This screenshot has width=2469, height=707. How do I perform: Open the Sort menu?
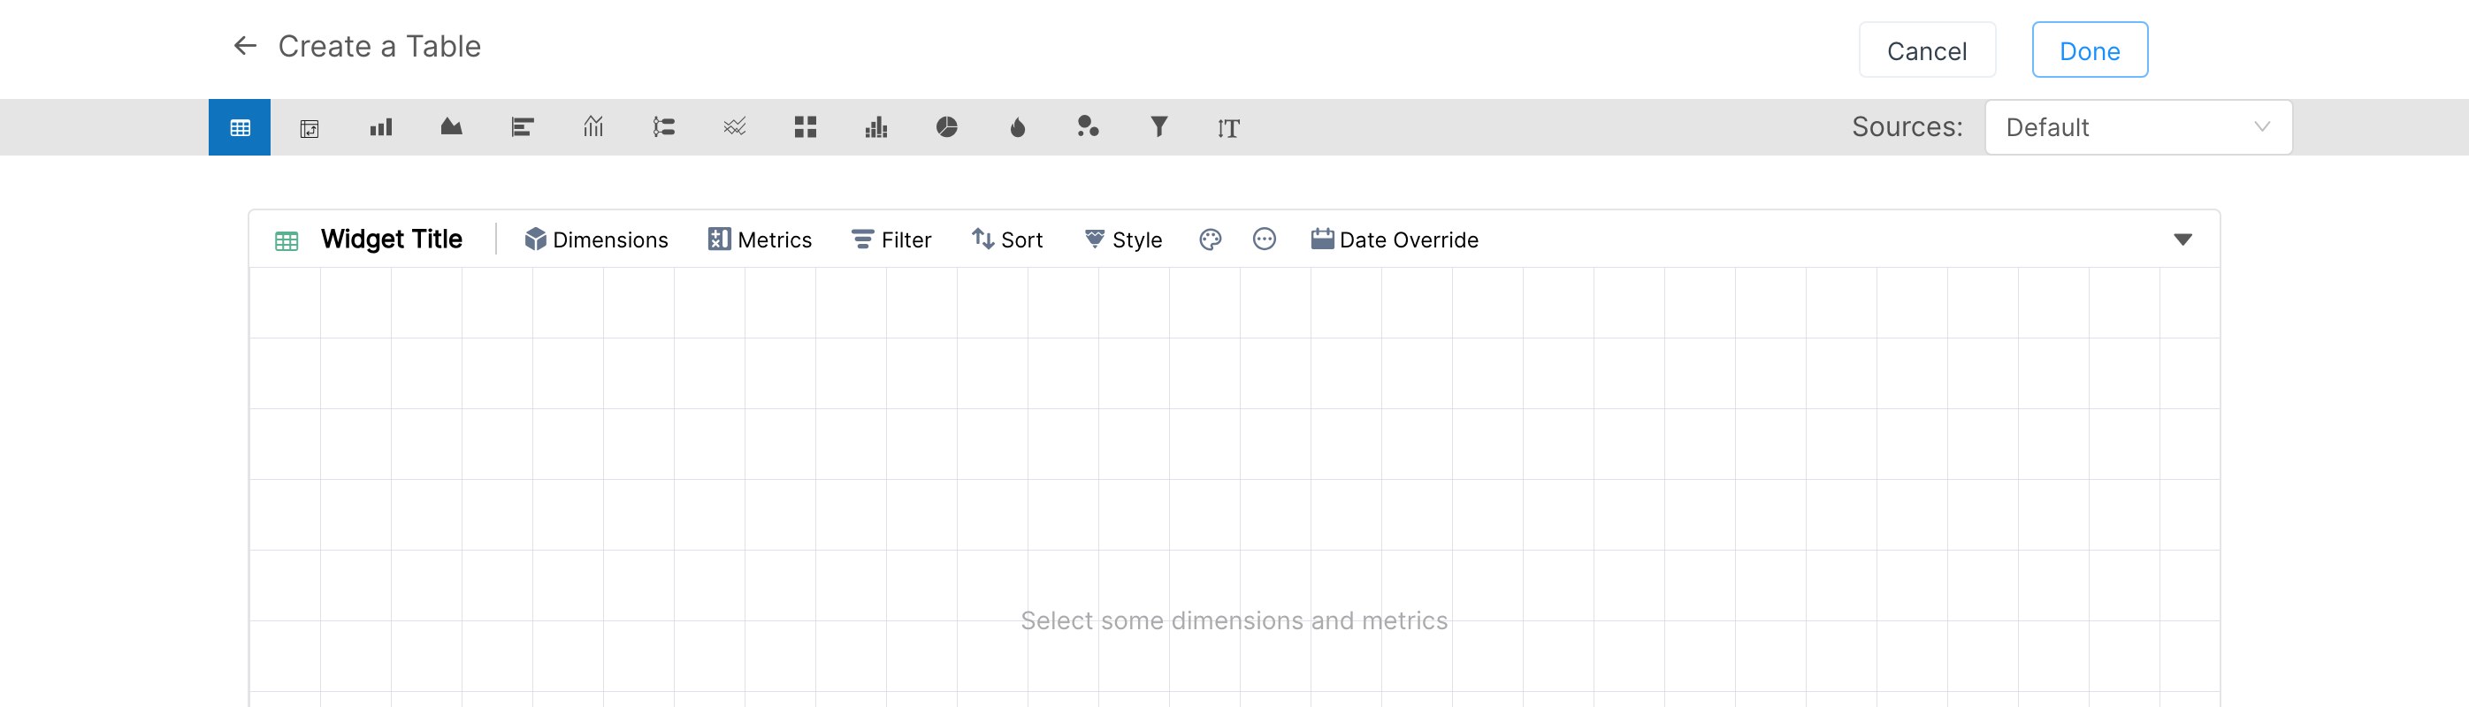tap(1007, 239)
